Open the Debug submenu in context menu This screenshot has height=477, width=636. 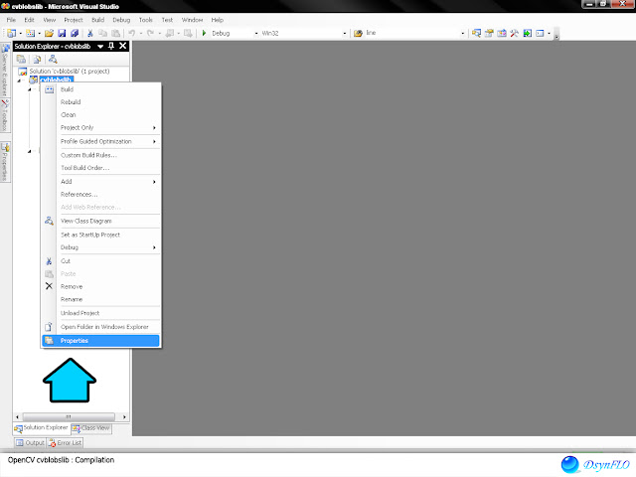(101, 247)
